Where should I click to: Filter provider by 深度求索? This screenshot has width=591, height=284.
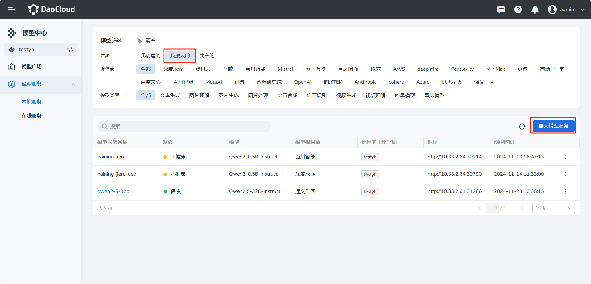173,69
